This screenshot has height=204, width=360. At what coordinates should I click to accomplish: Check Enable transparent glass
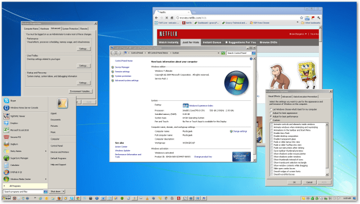pyautogui.click(x=272, y=139)
